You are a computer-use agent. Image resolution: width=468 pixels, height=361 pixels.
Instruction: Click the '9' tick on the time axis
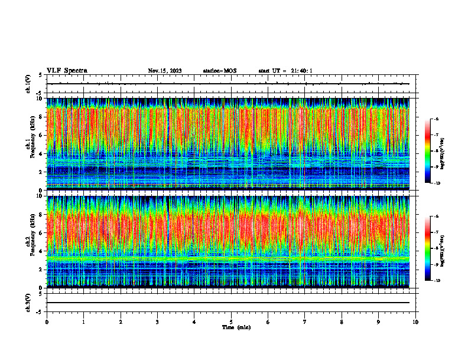[378, 322]
